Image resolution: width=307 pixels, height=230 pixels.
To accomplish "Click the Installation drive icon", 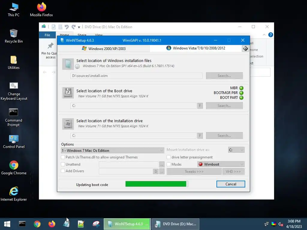I will 68,124.
